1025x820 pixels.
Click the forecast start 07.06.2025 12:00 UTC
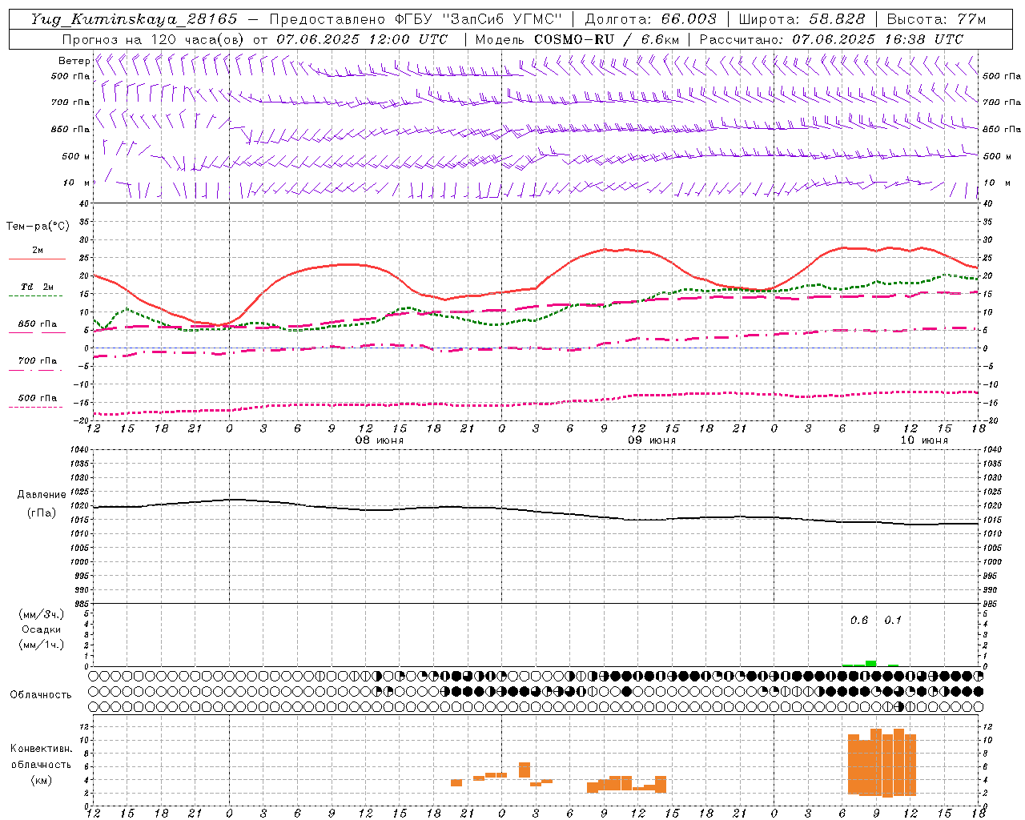point(362,39)
